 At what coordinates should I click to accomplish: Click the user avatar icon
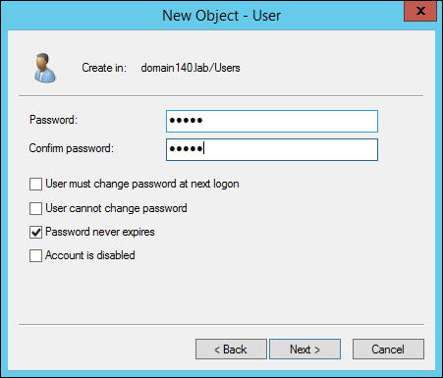pos(45,68)
